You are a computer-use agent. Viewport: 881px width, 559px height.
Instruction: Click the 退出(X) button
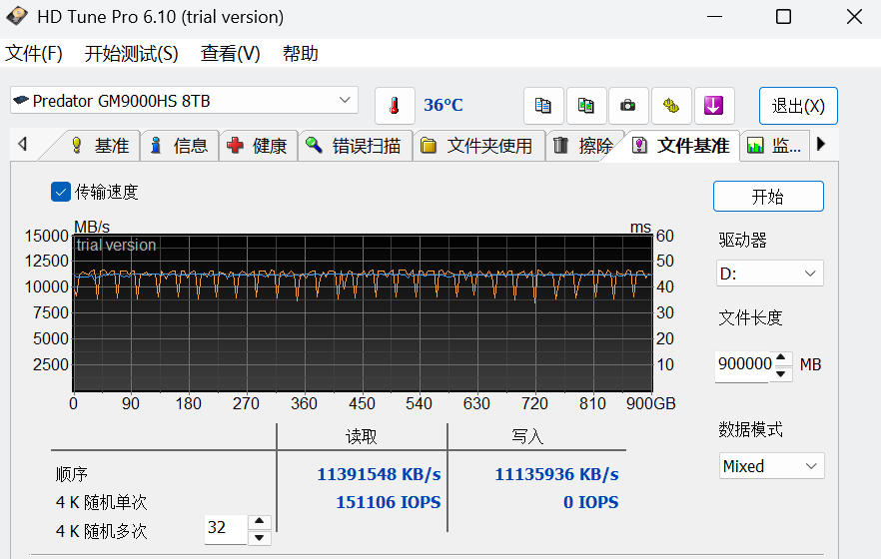pyautogui.click(x=798, y=106)
